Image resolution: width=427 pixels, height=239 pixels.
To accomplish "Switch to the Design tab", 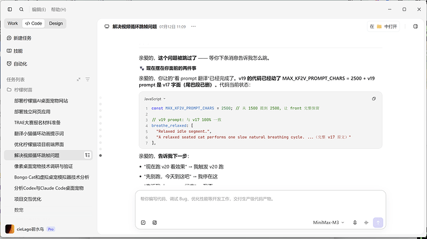I will 56,23.
